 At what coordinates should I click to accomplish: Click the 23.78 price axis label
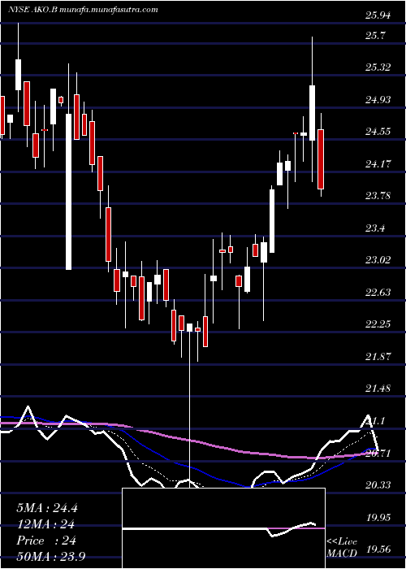point(380,196)
